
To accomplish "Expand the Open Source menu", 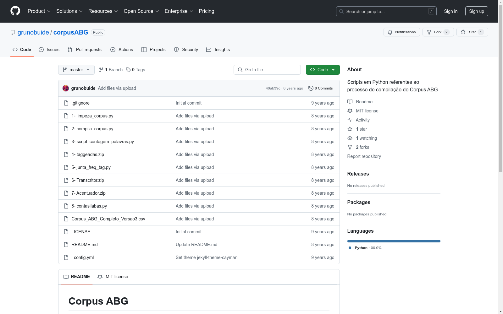I will (x=141, y=11).
